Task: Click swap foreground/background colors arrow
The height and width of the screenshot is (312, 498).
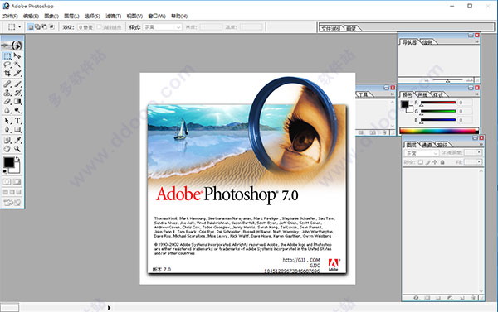Action: coord(17,158)
